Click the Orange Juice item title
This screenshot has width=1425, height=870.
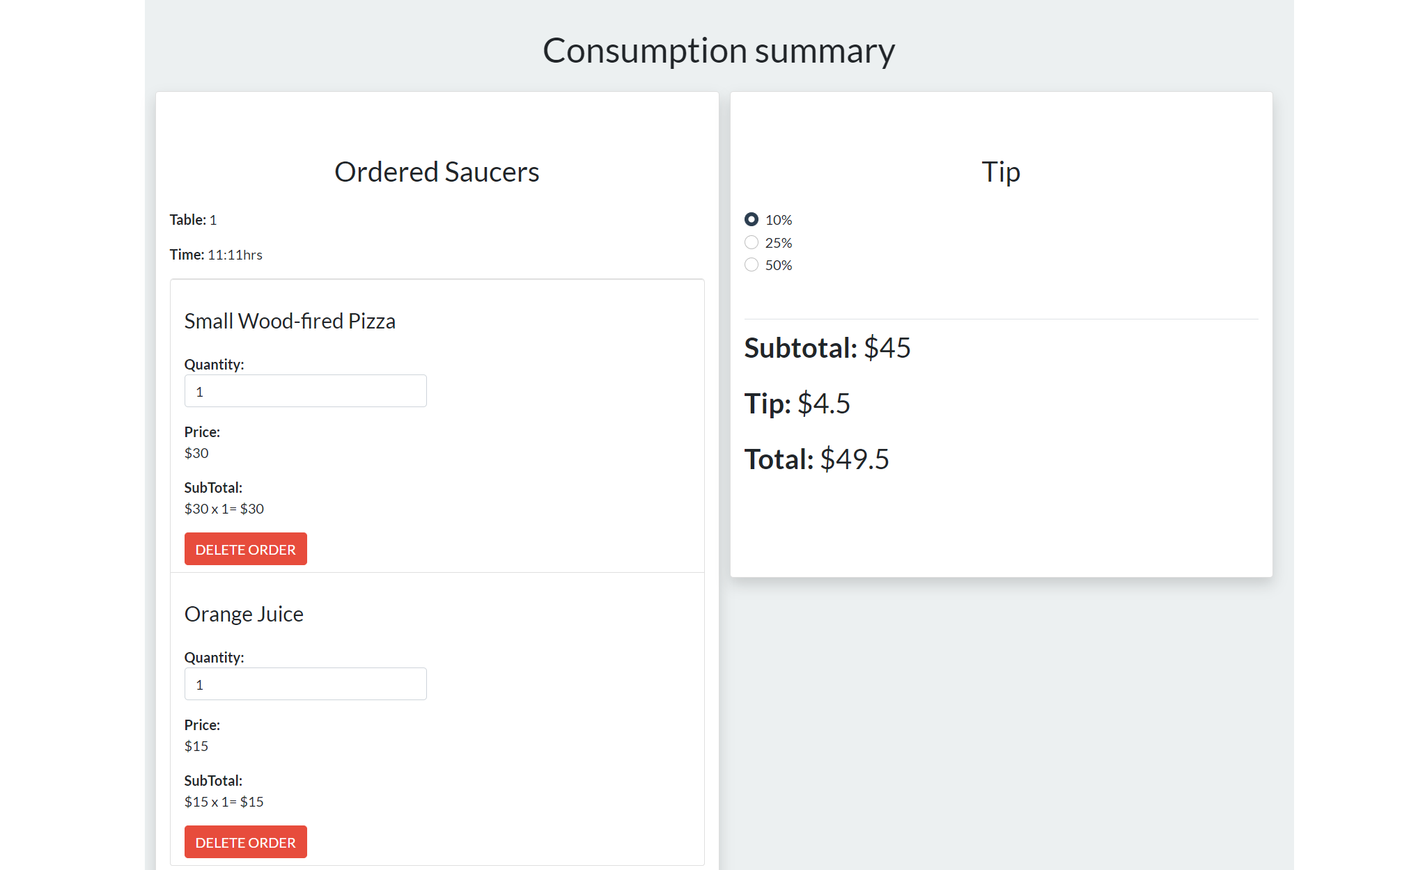point(244,614)
